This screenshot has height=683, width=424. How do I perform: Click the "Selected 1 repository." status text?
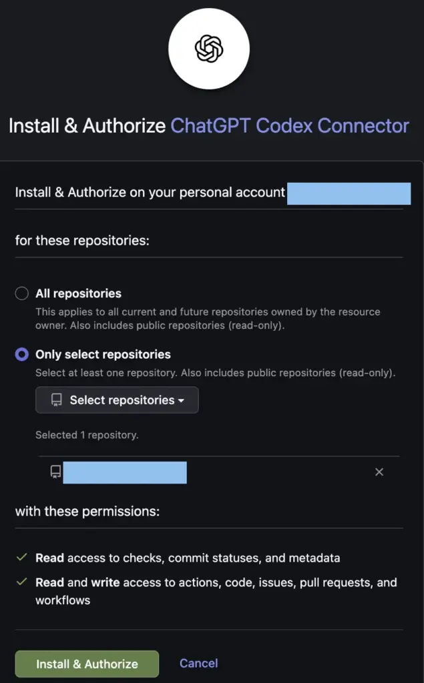(87, 435)
